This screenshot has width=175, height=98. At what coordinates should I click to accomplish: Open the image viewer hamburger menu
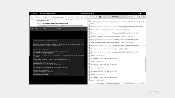click(81, 29)
